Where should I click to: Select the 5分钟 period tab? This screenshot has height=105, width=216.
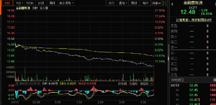[x=30, y=3]
